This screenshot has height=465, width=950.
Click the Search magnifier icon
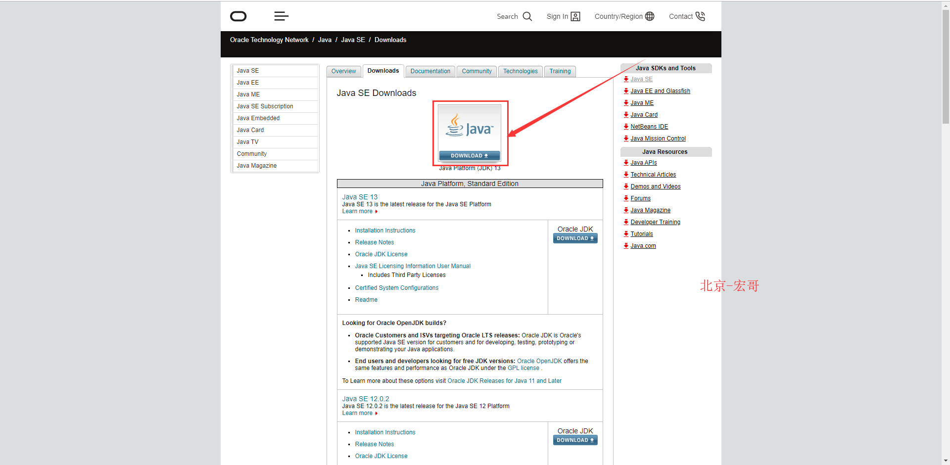(x=527, y=16)
